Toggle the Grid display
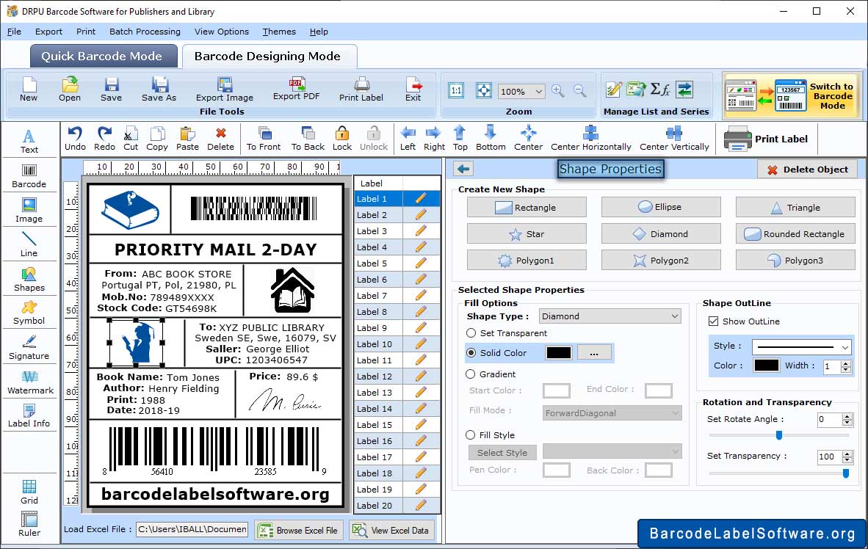This screenshot has height=549, width=868. [29, 492]
